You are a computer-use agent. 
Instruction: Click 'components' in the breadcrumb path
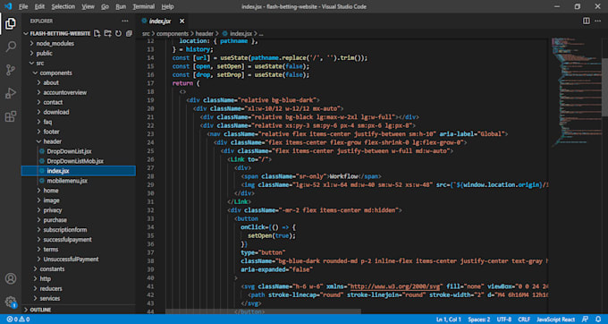[173, 34]
